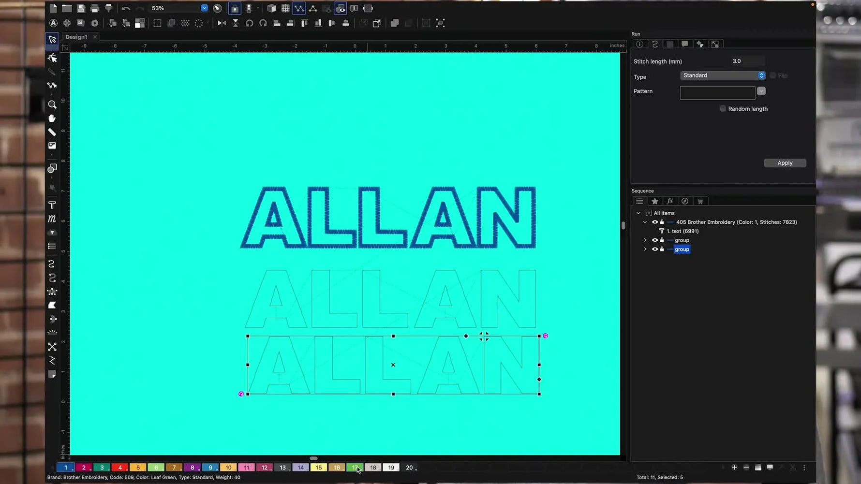The height and width of the screenshot is (484, 861).
Task: Rotate selection clockwise
Action: pos(263,23)
